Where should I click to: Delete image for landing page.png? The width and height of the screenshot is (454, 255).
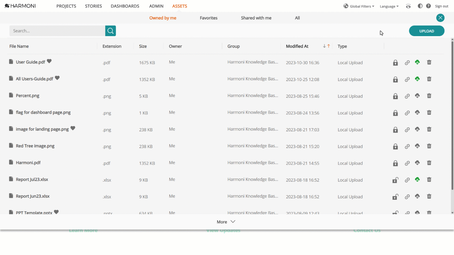[429, 129]
